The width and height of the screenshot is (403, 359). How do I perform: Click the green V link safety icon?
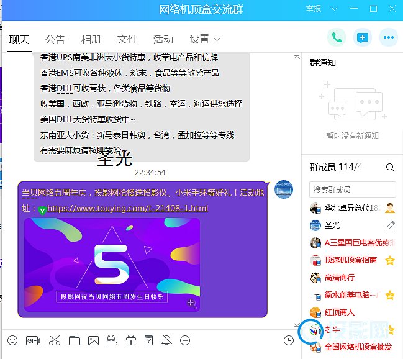(x=42, y=211)
